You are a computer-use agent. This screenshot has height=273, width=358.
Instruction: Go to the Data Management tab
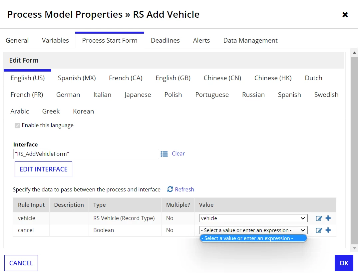pos(250,40)
